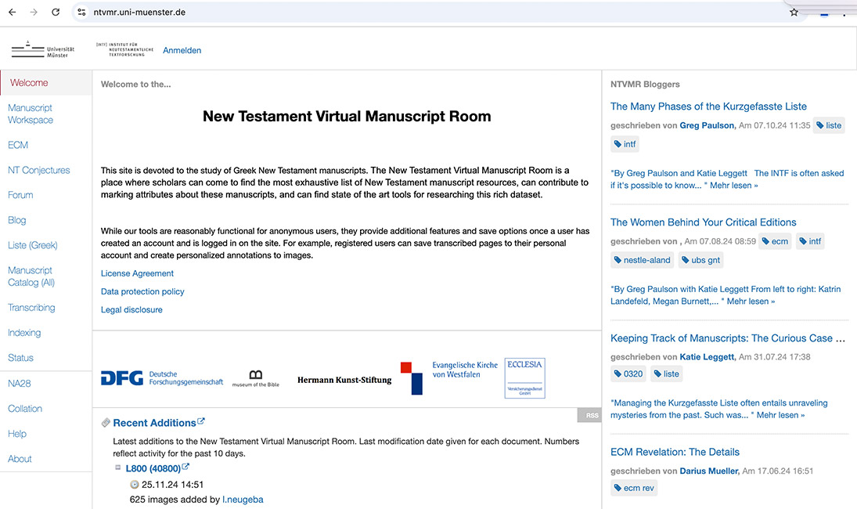857x509 pixels.
Task: Click the Universität Münster logo
Action: click(x=43, y=49)
